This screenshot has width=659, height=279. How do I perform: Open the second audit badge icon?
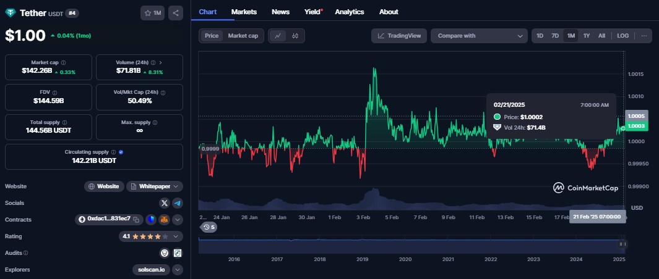pos(178,253)
